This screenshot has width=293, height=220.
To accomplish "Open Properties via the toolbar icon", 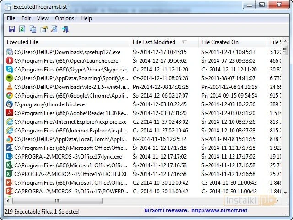I will 44,29.
